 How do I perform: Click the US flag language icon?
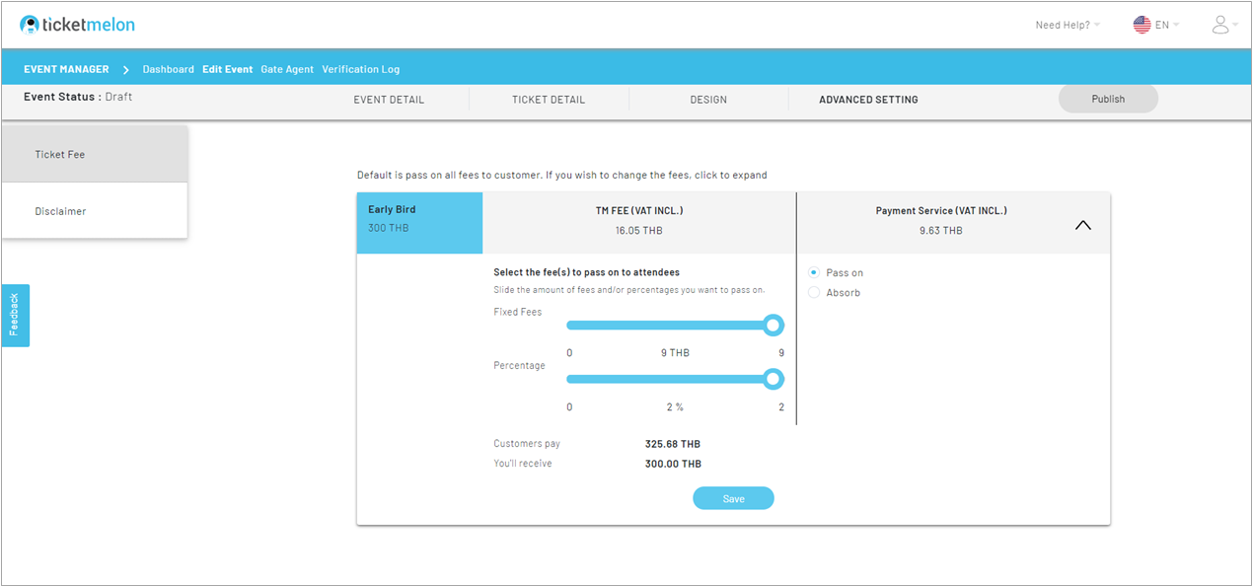pyautogui.click(x=1142, y=25)
